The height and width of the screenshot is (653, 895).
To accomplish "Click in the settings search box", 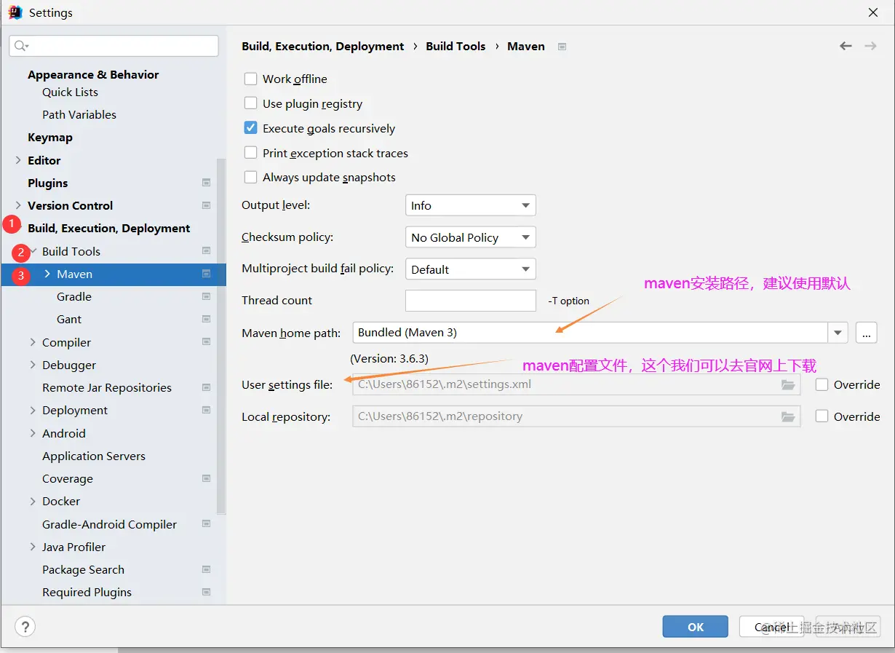I will (x=114, y=46).
